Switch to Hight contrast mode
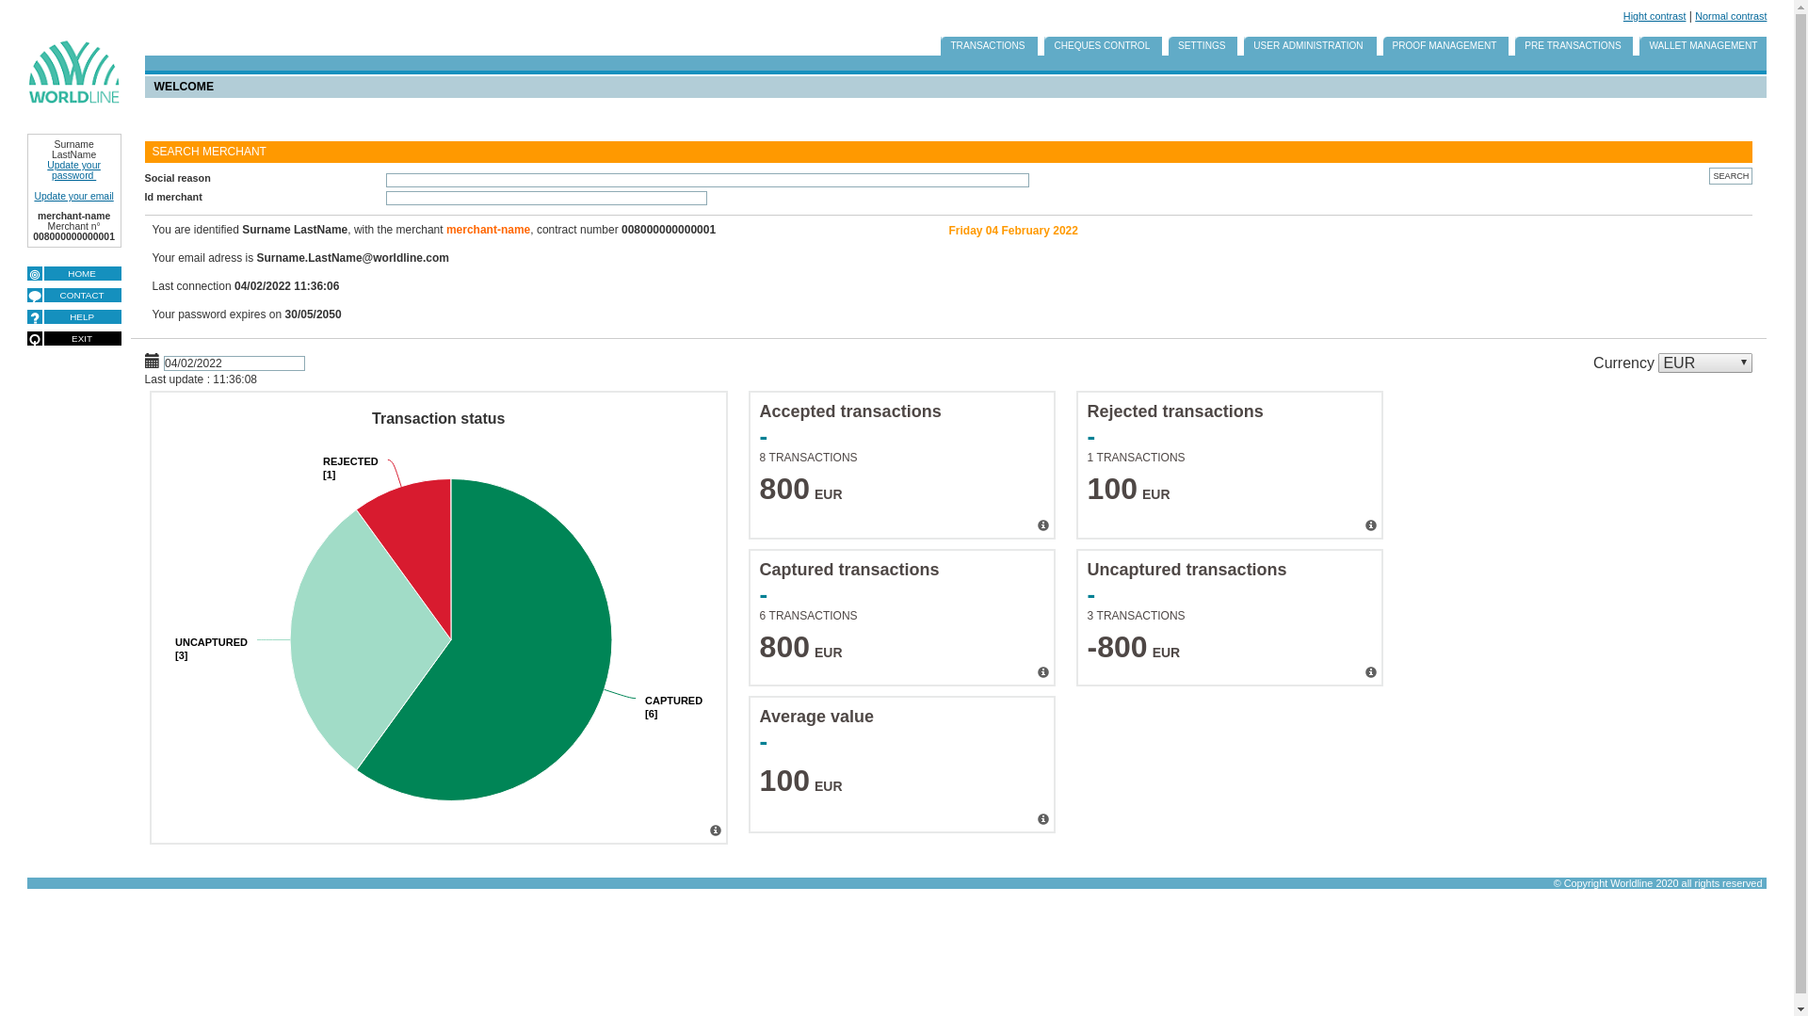1808x1016 pixels. click(x=1655, y=16)
